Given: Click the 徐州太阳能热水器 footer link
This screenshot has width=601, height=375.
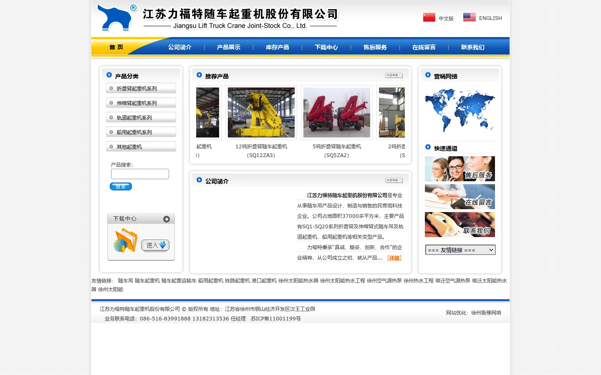Looking at the screenshot, I should pos(298,281).
